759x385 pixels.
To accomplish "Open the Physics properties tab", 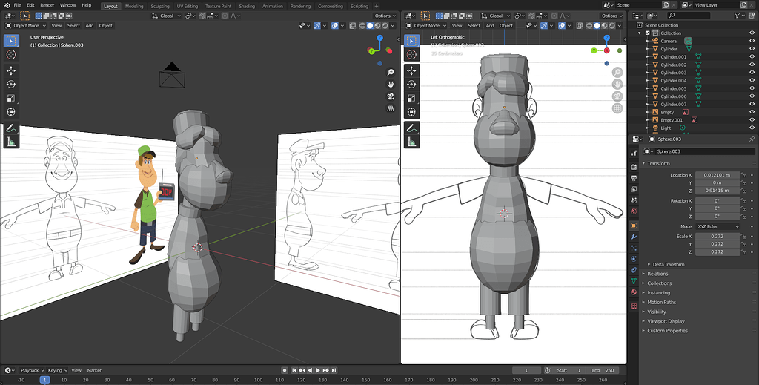I will click(634, 259).
